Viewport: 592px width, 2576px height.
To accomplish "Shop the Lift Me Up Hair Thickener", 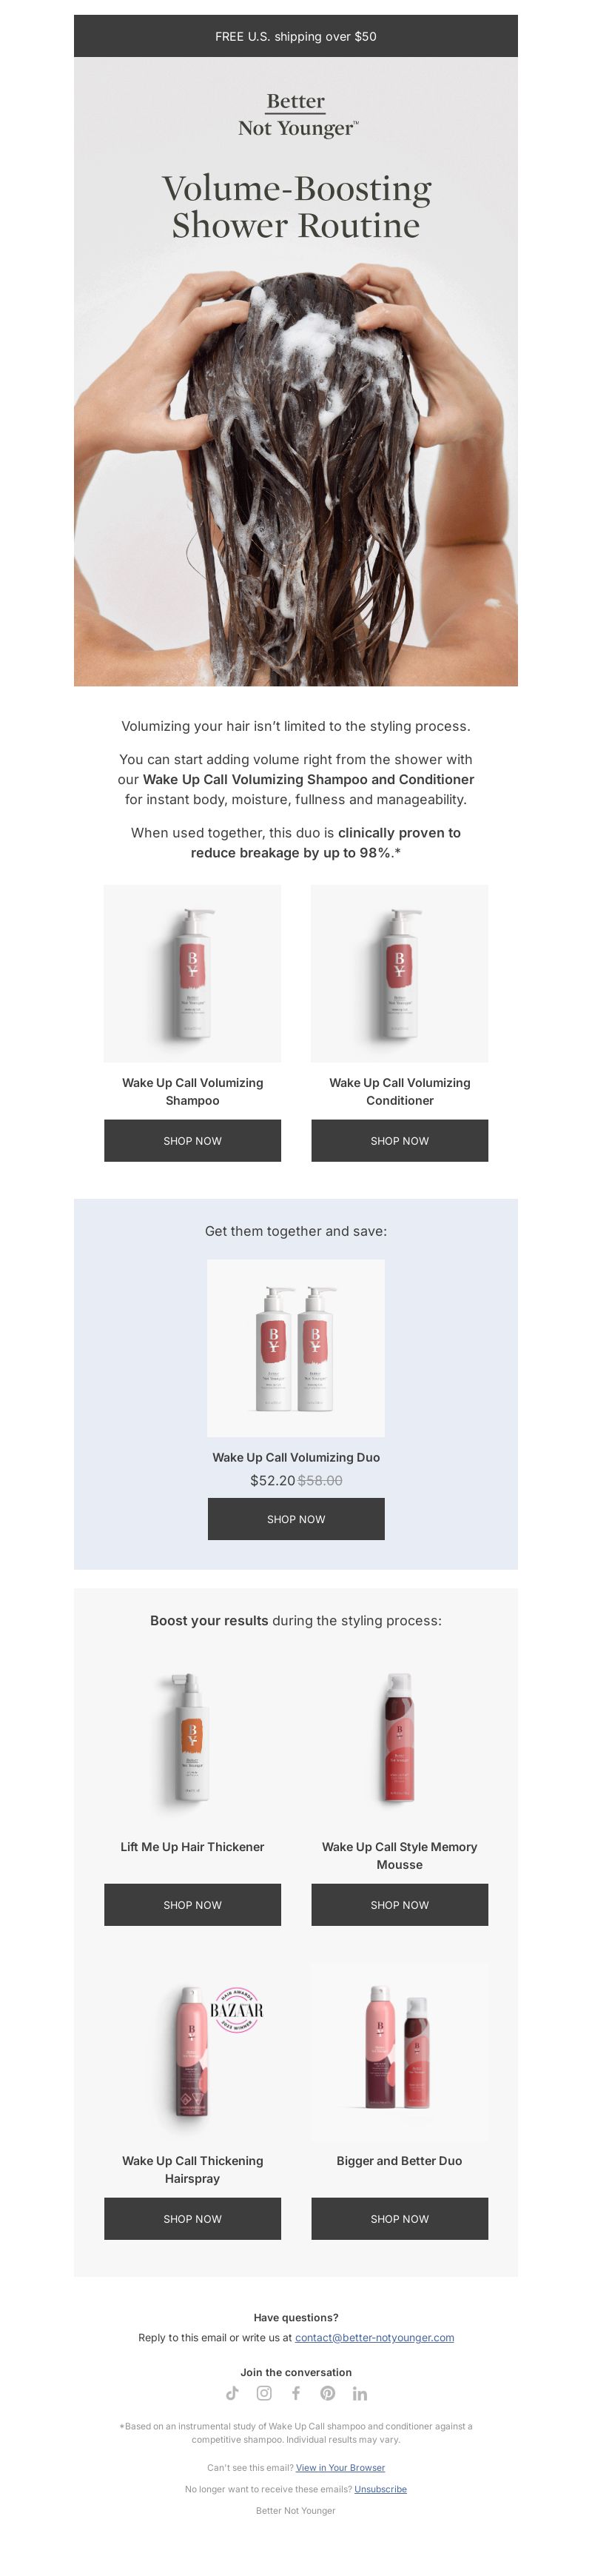I will coord(192,1905).
